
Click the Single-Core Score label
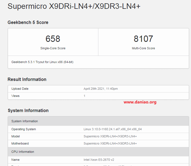pyautogui.click(x=53, y=48)
